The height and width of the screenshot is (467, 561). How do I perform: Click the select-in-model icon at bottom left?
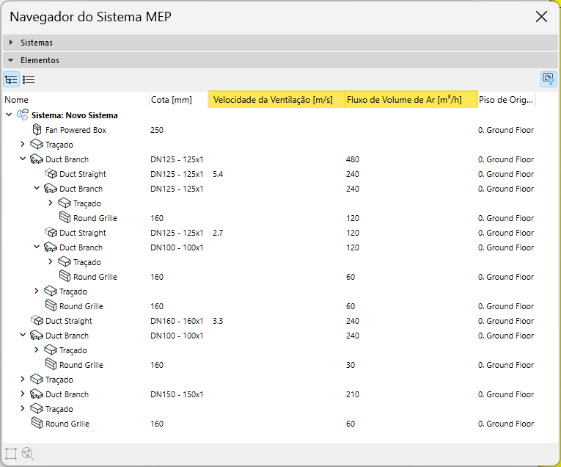tap(11, 453)
